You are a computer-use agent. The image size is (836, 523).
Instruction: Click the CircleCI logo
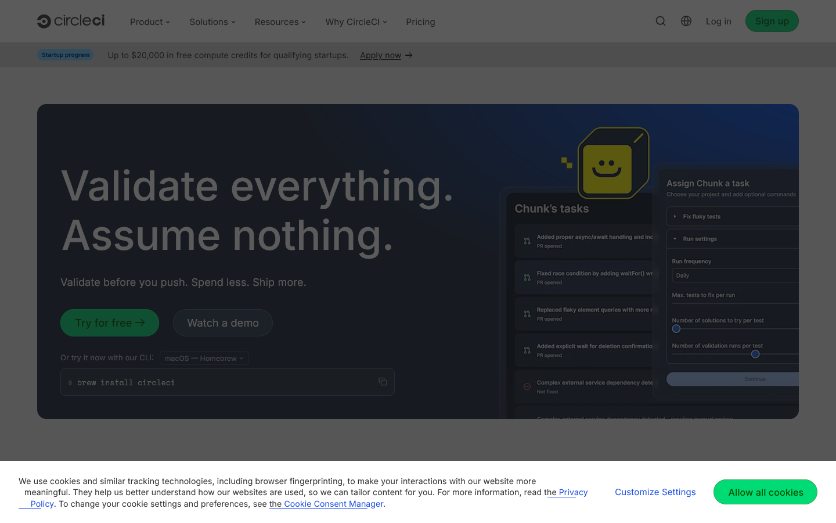point(71,21)
